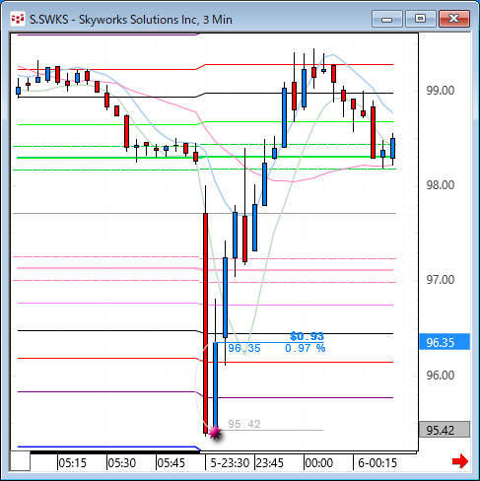Click the tall red candle at session open

(x=205, y=323)
